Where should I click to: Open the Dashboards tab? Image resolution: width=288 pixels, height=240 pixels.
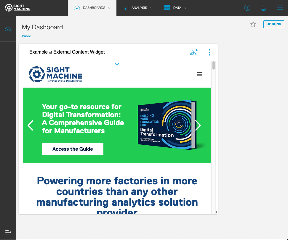[x=92, y=8]
